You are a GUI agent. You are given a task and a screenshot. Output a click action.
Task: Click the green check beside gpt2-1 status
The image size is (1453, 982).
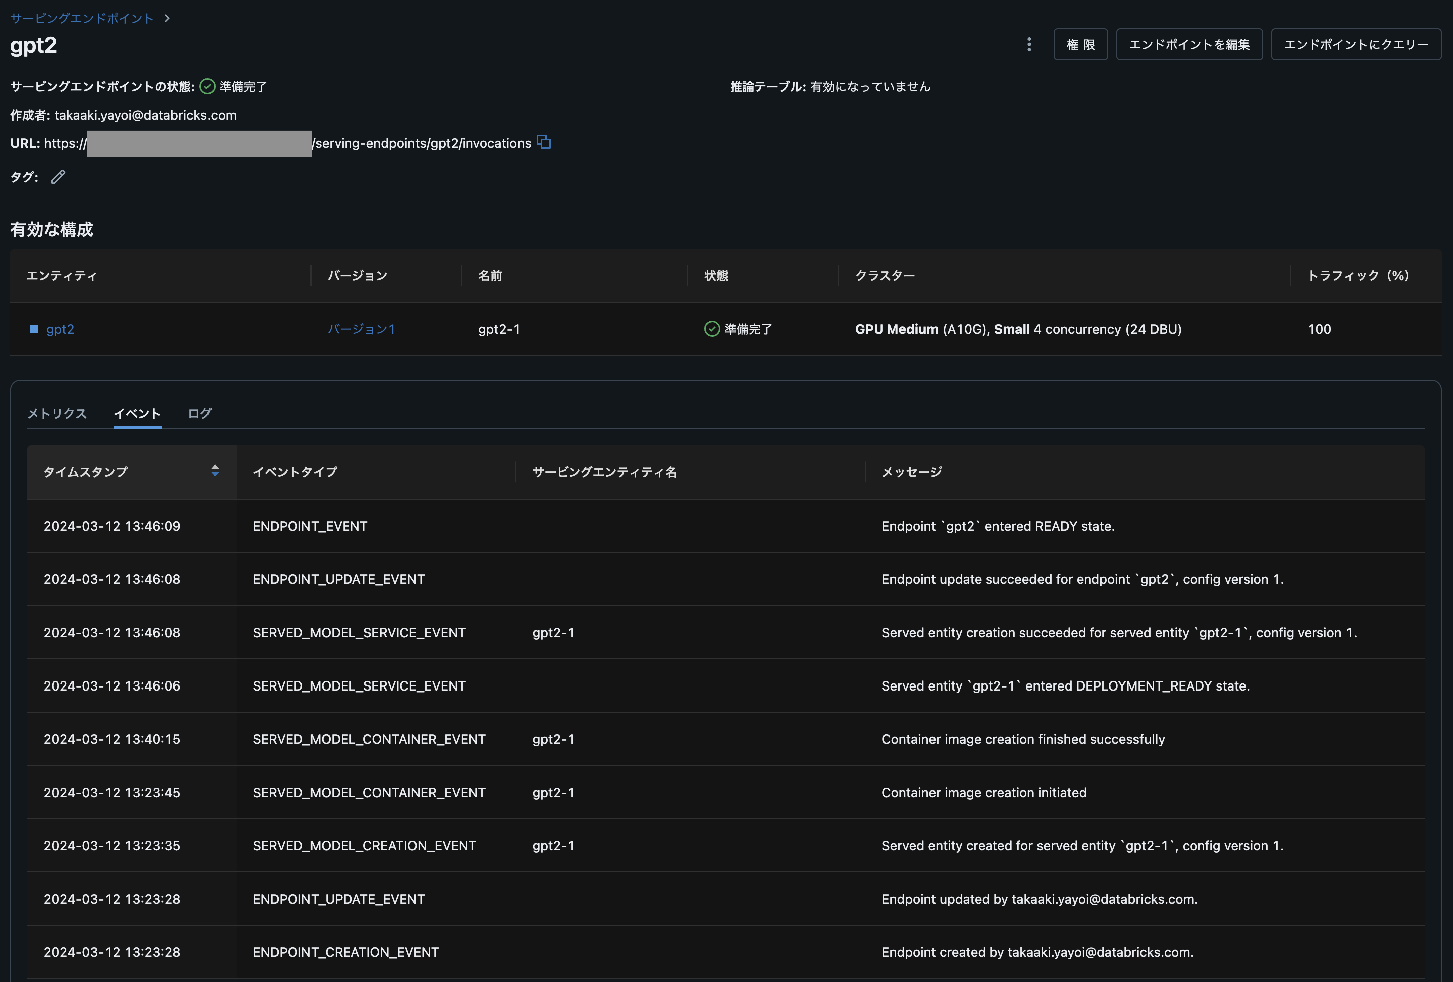tap(711, 328)
